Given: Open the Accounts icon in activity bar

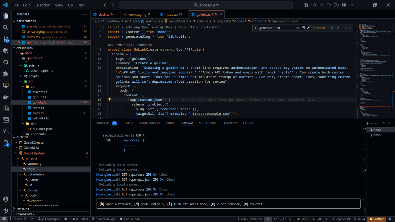Looking at the screenshot, I should (x=6, y=199).
